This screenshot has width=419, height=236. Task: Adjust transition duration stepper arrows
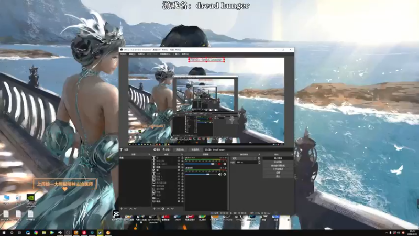coord(259,163)
